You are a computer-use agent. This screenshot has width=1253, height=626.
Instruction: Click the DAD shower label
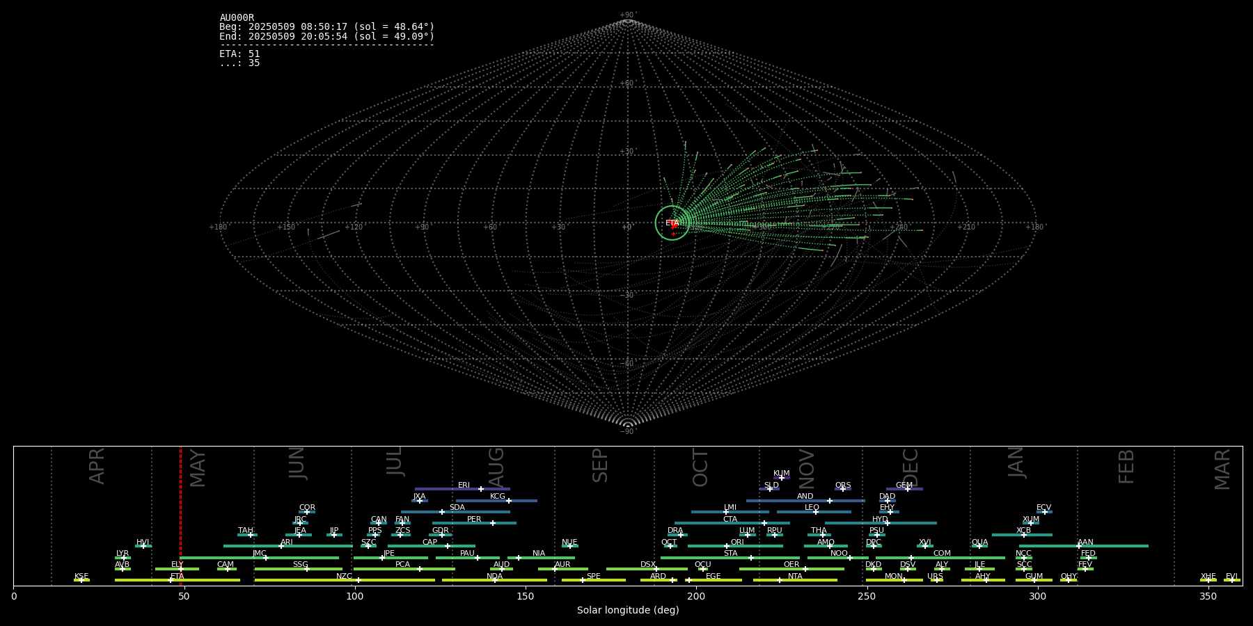point(888,496)
